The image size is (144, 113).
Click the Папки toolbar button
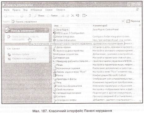(x=52, y=16)
